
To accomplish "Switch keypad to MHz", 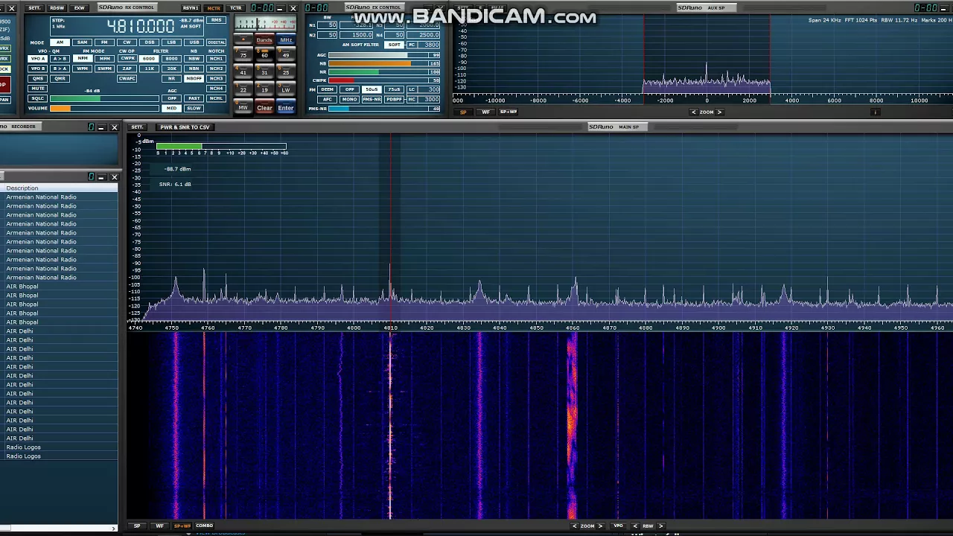I will click(286, 39).
